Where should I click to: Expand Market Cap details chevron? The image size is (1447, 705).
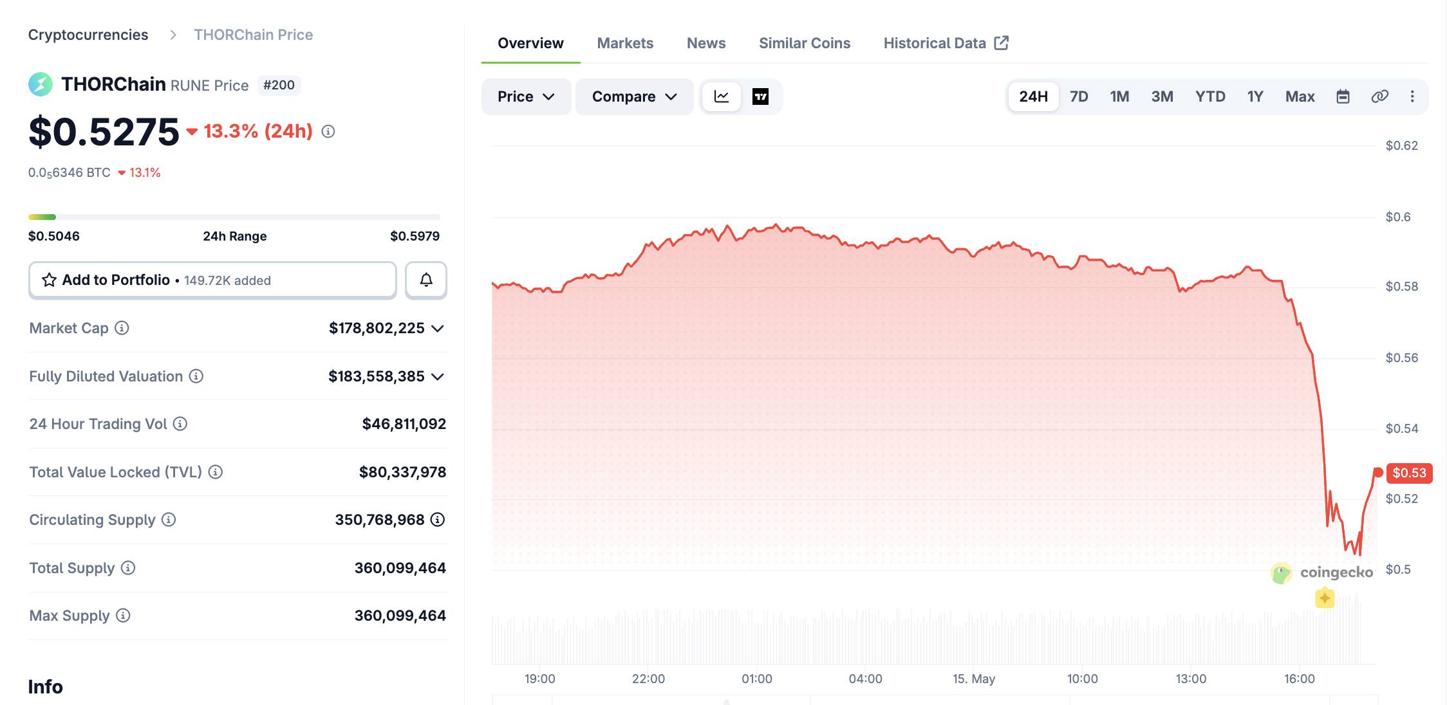pyautogui.click(x=438, y=329)
